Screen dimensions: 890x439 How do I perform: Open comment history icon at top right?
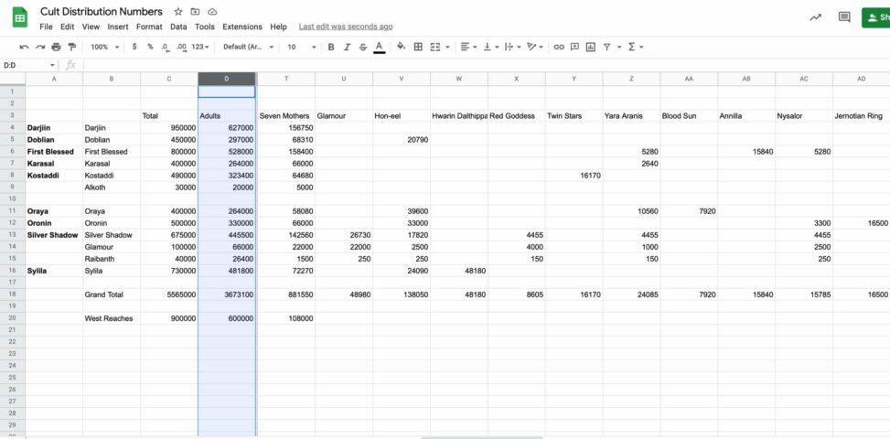pos(843,17)
